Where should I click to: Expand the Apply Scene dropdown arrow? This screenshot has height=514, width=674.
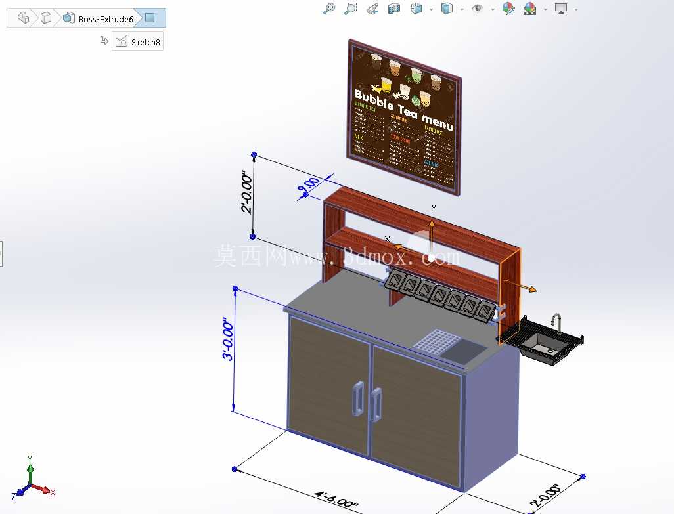coord(545,9)
